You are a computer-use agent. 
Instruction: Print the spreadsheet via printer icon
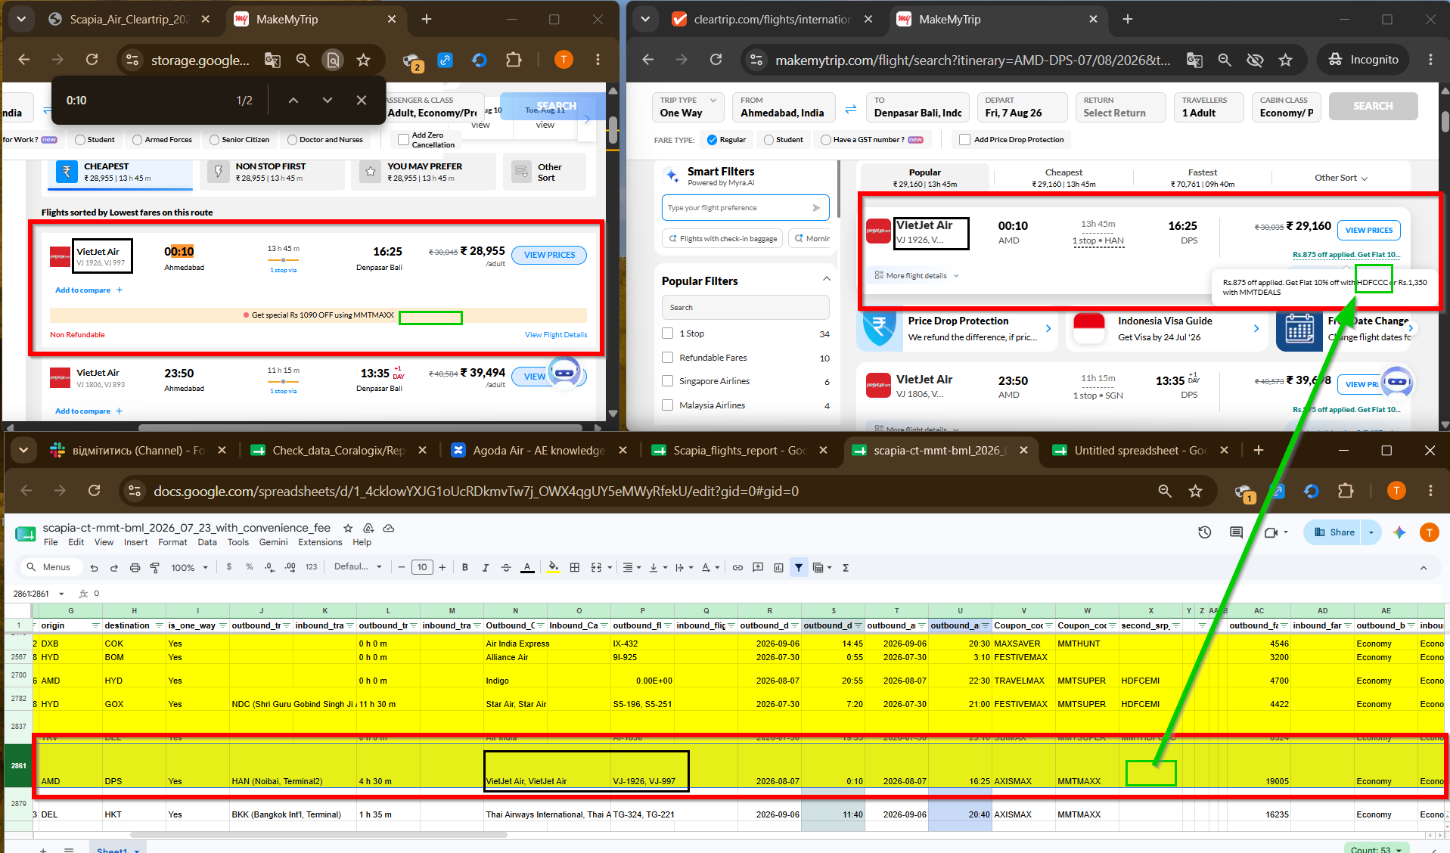135,567
